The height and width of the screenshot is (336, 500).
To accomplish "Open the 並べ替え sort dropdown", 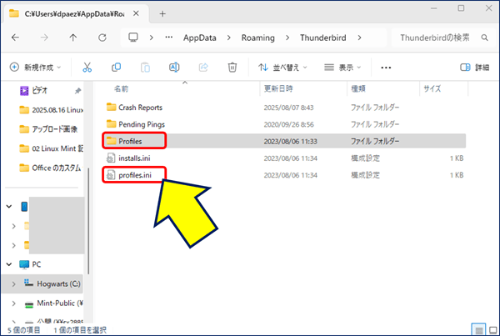I will [x=282, y=68].
